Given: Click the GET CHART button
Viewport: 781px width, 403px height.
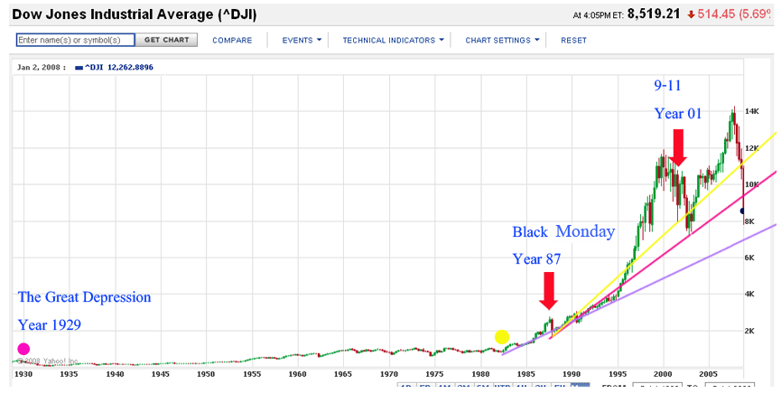Looking at the screenshot, I should [x=167, y=40].
